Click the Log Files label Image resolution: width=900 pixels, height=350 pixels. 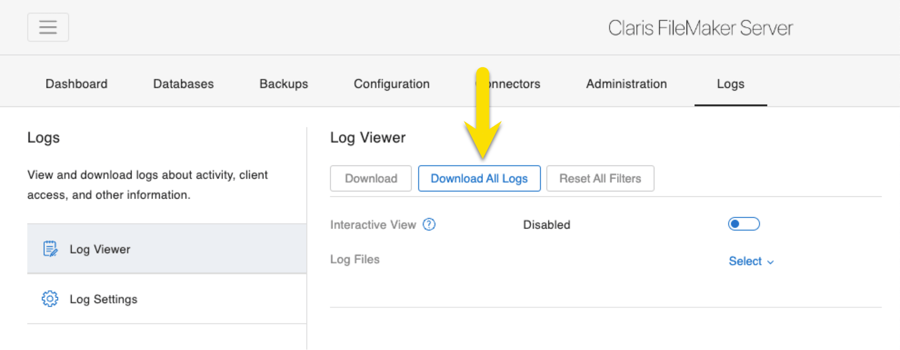(355, 259)
